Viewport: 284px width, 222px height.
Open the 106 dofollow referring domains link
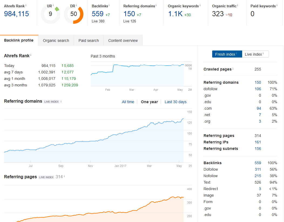click(x=258, y=89)
